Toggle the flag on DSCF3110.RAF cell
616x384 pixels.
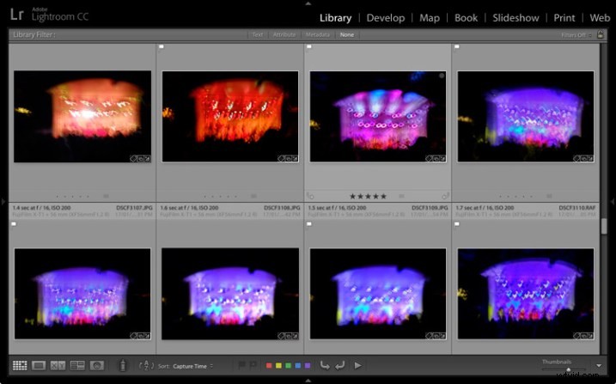tap(457, 46)
